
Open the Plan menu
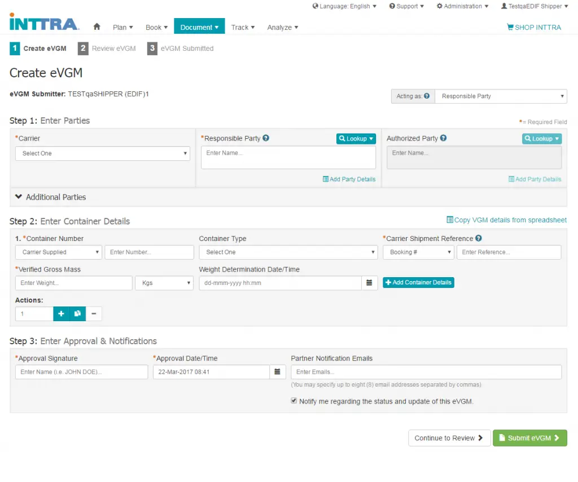122,27
